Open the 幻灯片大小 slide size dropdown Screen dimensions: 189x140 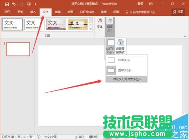tap(110, 47)
